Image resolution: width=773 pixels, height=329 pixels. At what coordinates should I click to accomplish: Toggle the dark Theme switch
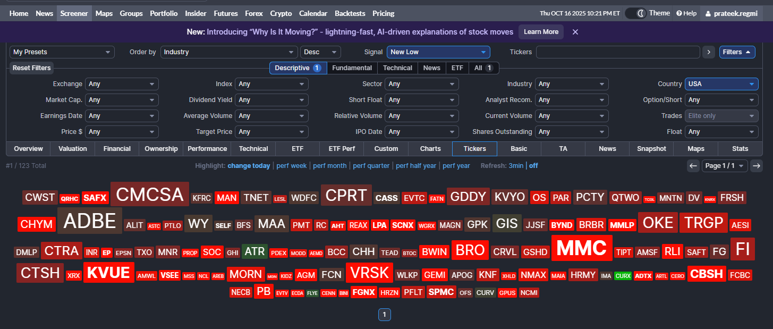(x=636, y=13)
